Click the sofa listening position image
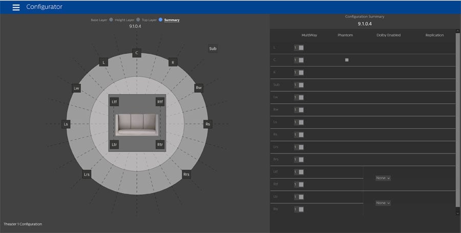The height and width of the screenshot is (233, 461). [136, 123]
